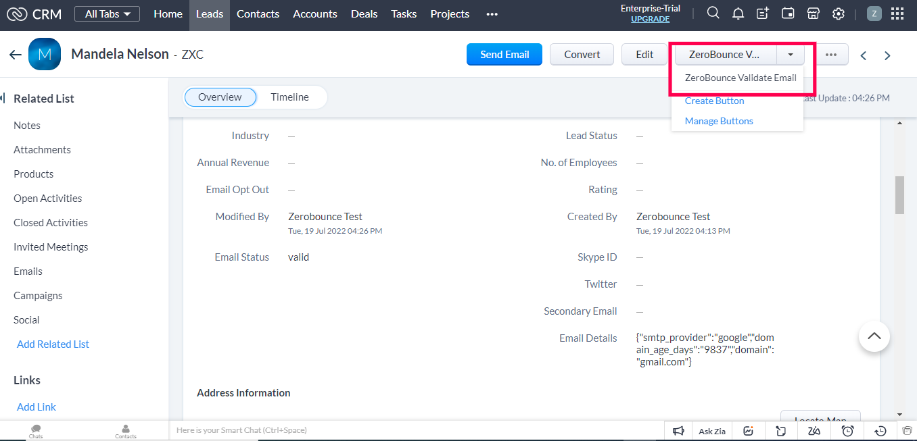Screen dimensions: 917x441
Task: Open the calendar icon in top bar
Action: (x=788, y=14)
